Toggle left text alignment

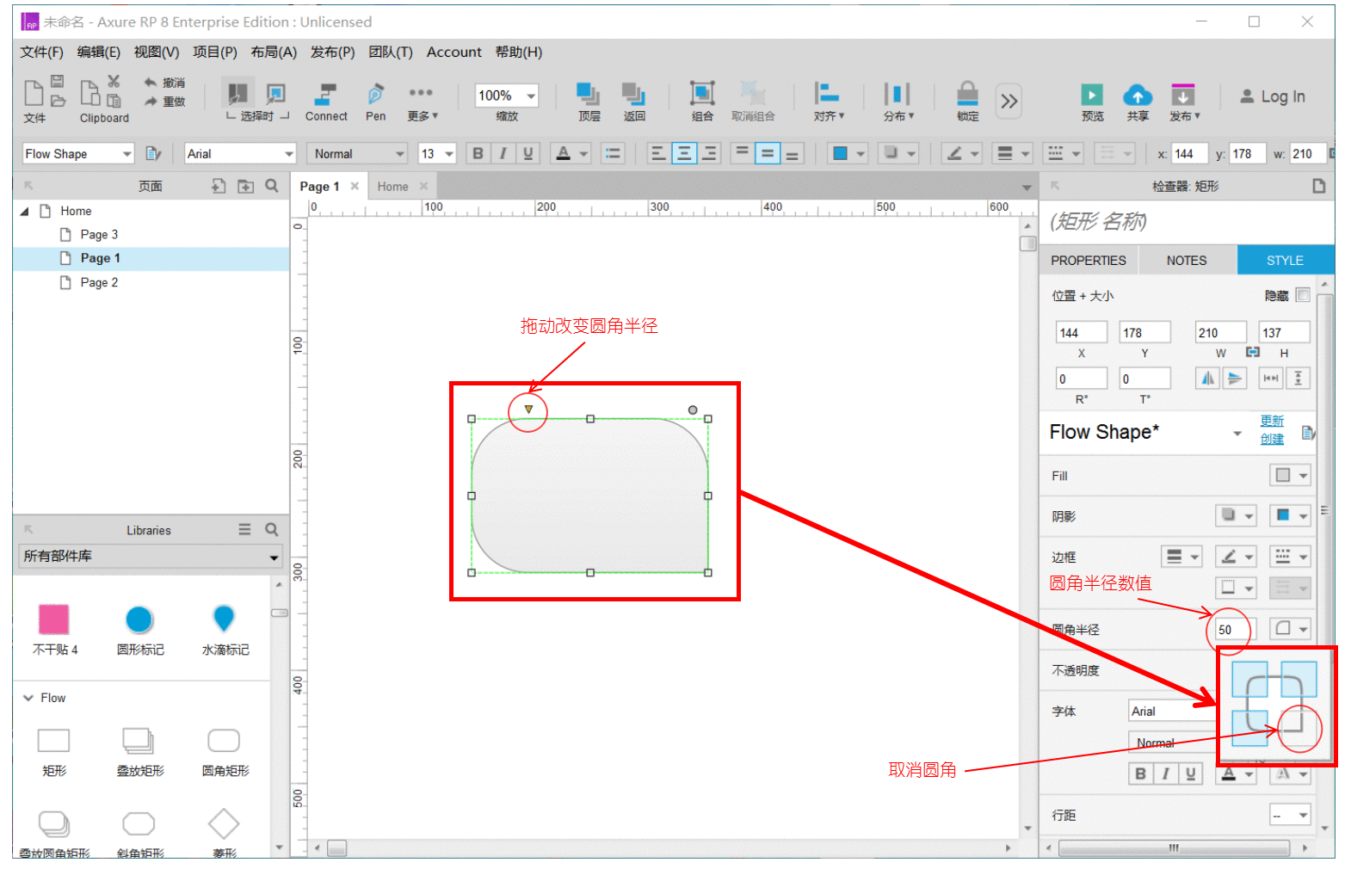658,153
